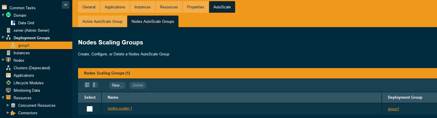437x118 pixels.
Task: Select Concurrent Resources label in the tree
Action: [x=37, y=105]
